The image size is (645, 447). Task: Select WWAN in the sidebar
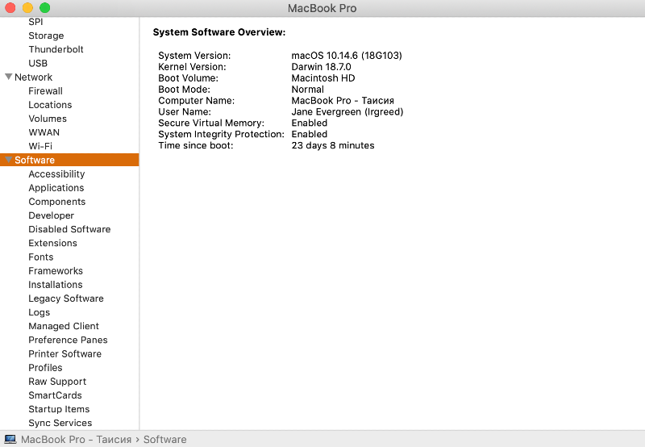point(44,132)
